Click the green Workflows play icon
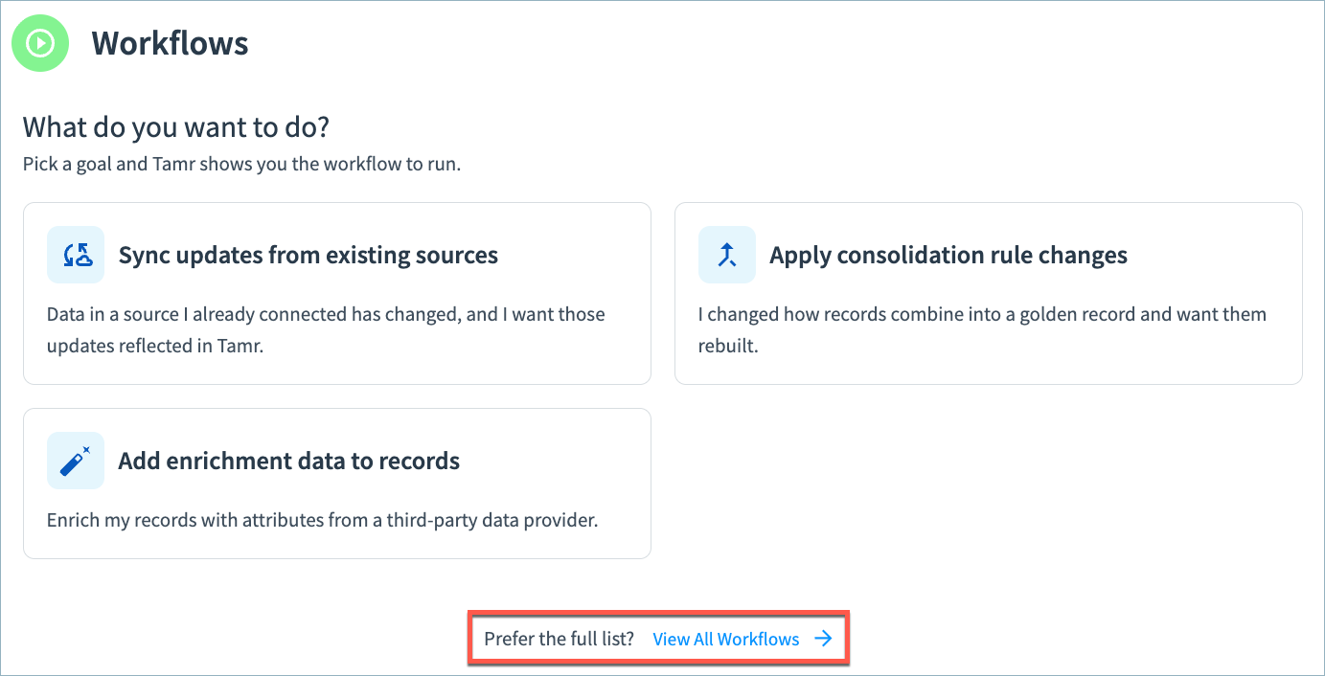The image size is (1325, 676). tap(40, 43)
